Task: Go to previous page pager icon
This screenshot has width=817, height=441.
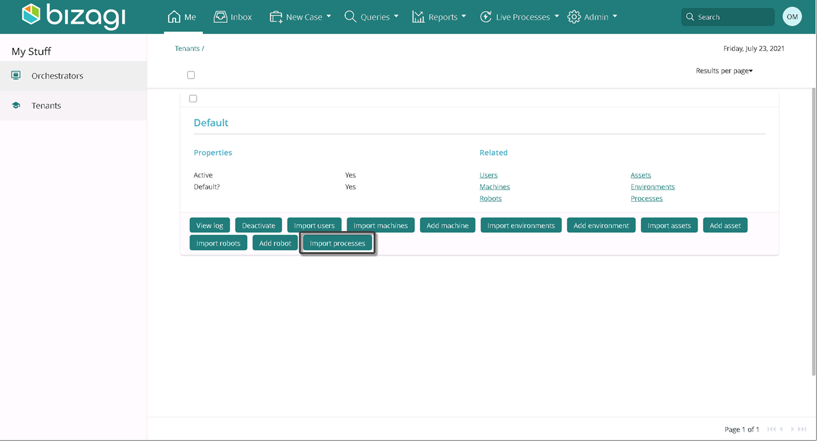Action: click(x=781, y=430)
